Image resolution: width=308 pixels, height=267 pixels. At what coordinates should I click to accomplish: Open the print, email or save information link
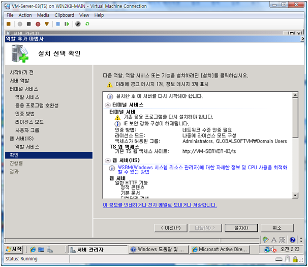tap(160, 205)
